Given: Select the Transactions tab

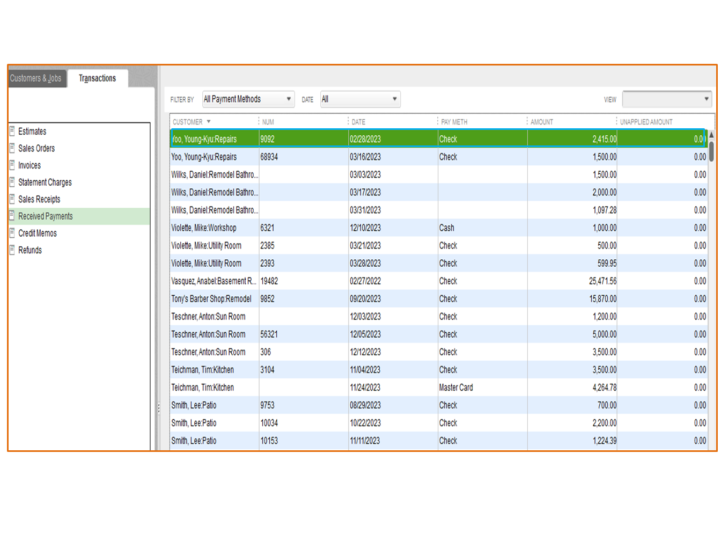Looking at the screenshot, I should pyautogui.click(x=97, y=78).
